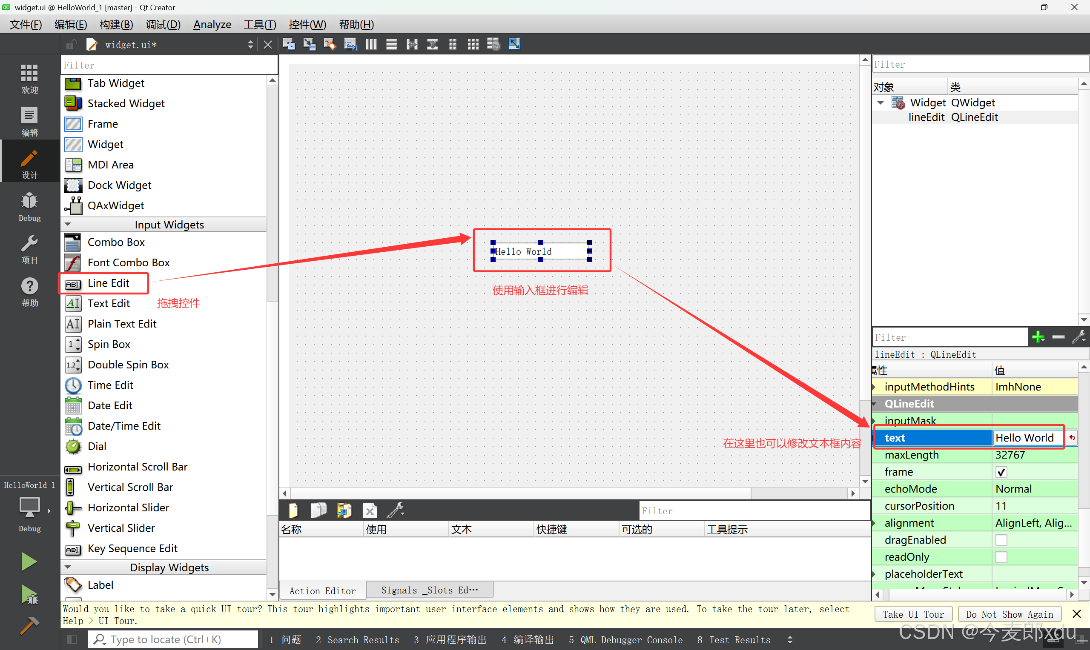The width and height of the screenshot is (1090, 650).
Task: Check the readOnly property checkbox
Action: point(1001,557)
